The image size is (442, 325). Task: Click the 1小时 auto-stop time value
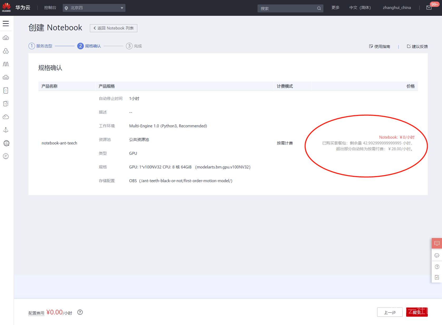pos(134,99)
